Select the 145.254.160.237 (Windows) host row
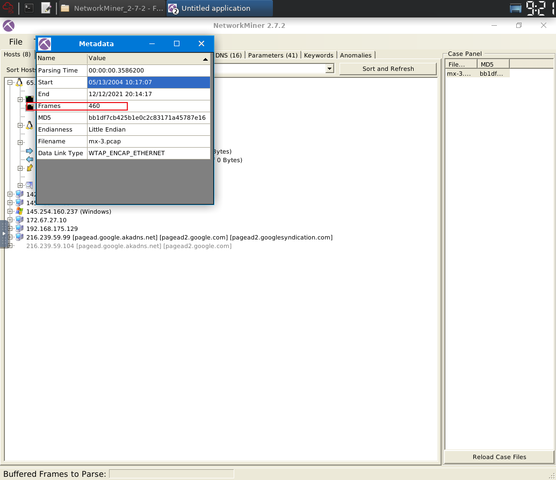The width and height of the screenshot is (556, 480). pos(69,212)
